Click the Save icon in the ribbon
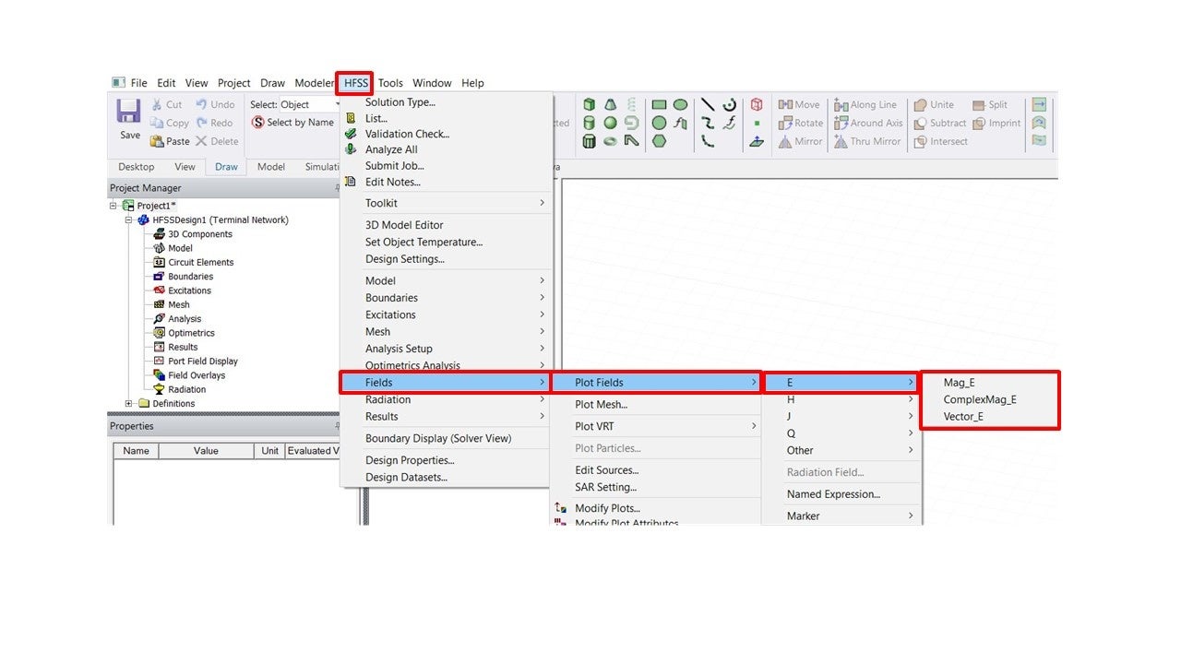The width and height of the screenshot is (1181, 664). click(x=128, y=112)
